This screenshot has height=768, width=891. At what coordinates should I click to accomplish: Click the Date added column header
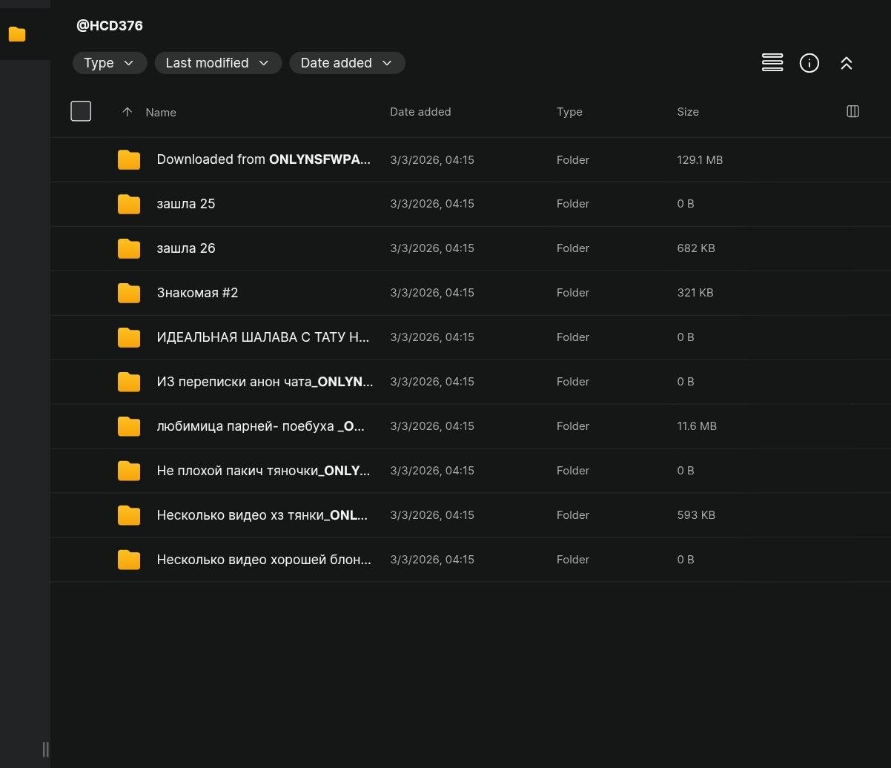coord(420,112)
